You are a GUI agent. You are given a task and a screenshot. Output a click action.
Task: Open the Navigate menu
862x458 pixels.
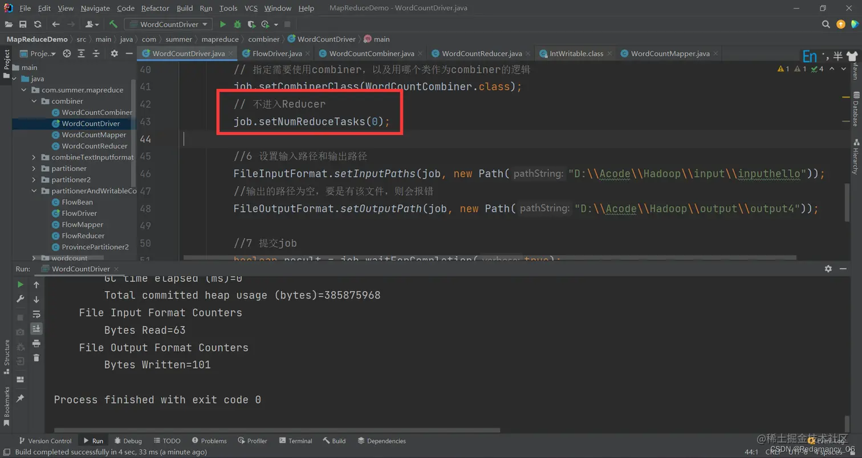(x=95, y=8)
